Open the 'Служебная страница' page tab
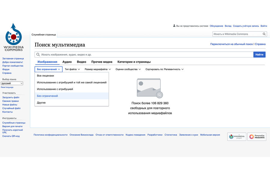Screen dimensions: 270x180 pos(43,34)
